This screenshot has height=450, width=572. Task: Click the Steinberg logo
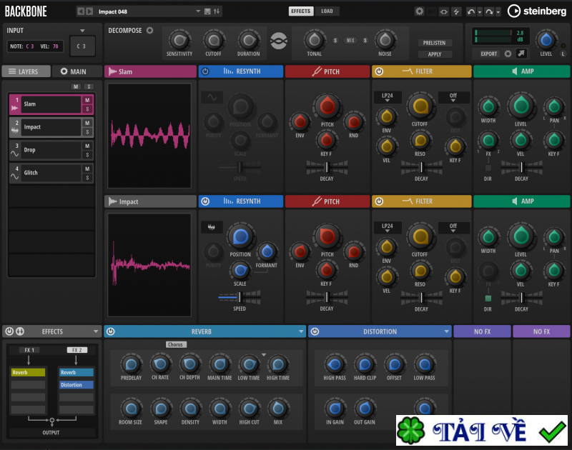535,11
